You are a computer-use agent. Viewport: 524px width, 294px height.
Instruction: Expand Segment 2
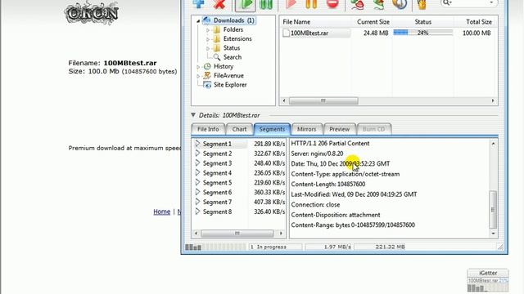coord(197,154)
